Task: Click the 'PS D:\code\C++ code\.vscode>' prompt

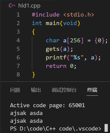Action: tap(56, 128)
